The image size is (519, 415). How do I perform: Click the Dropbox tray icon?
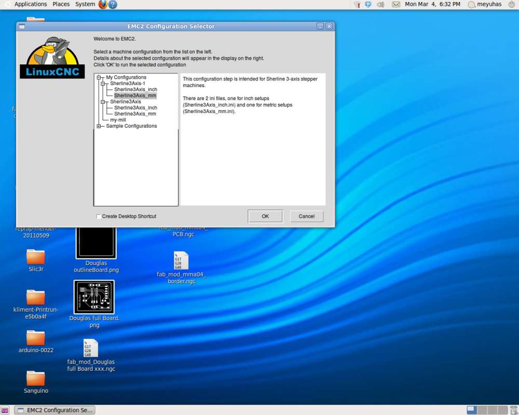(x=368, y=4)
